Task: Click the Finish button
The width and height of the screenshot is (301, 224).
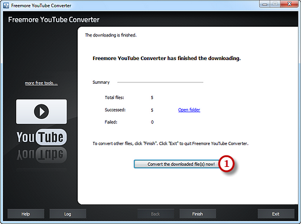Action: [x=197, y=214]
